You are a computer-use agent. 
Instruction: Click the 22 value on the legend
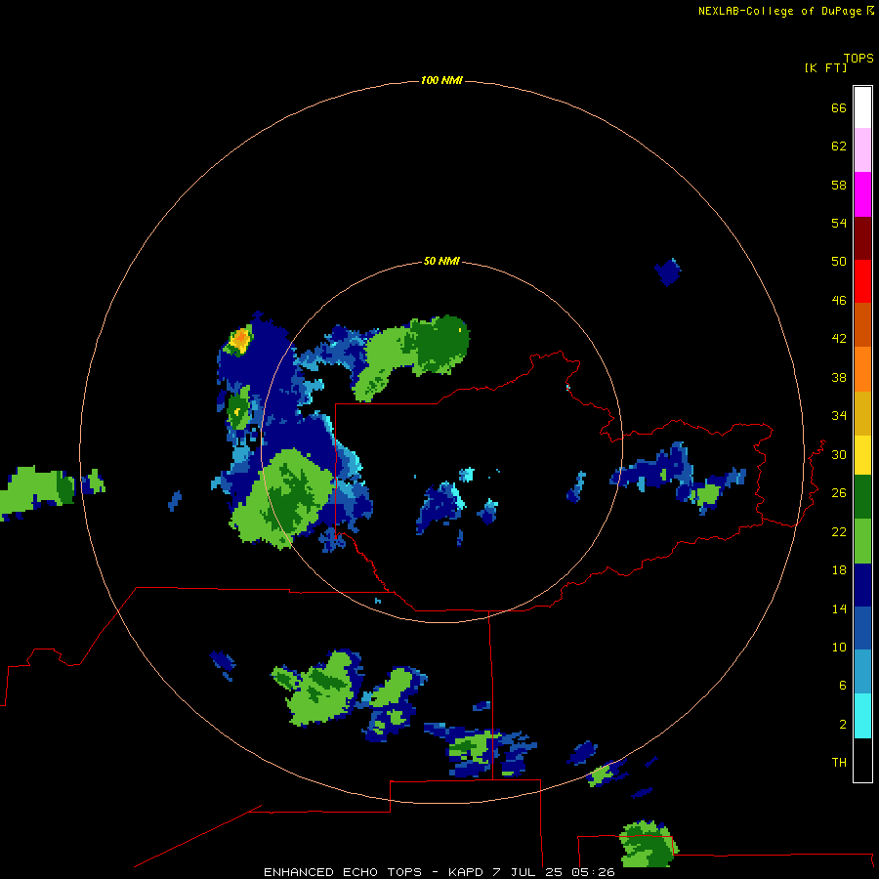point(839,531)
